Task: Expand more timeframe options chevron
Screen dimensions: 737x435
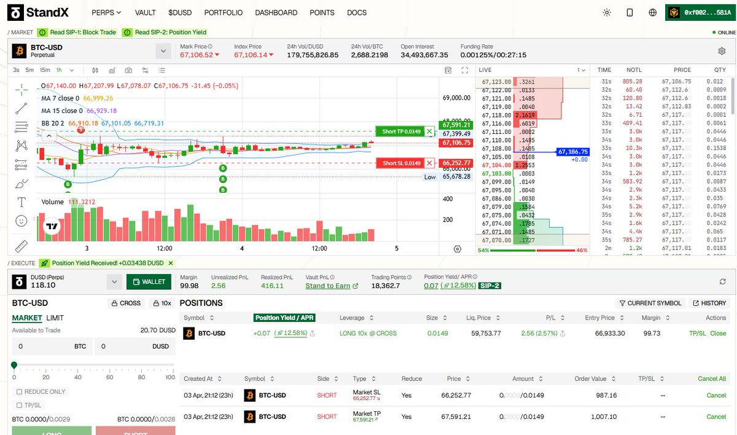Action: coord(72,70)
